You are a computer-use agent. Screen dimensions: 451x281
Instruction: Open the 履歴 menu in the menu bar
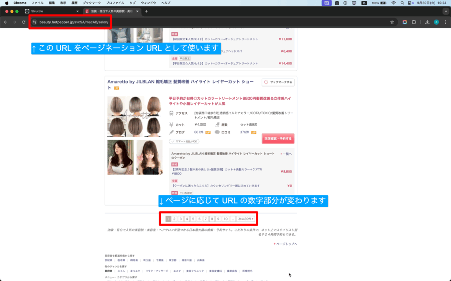[x=74, y=3]
